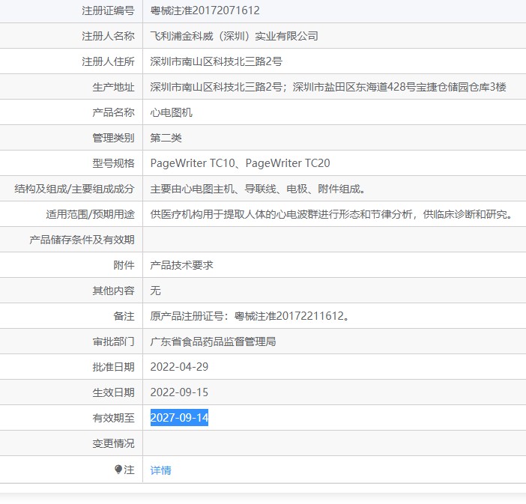Click the production address containing 盐田区东海道428号
Image resolution: width=526 pixels, height=504 pixels.
[x=328, y=87]
